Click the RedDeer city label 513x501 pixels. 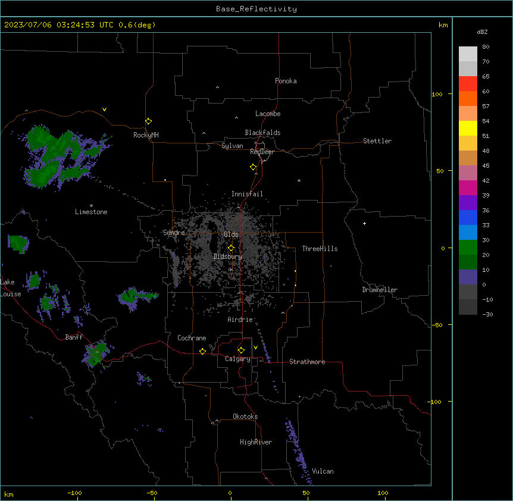tap(262, 152)
